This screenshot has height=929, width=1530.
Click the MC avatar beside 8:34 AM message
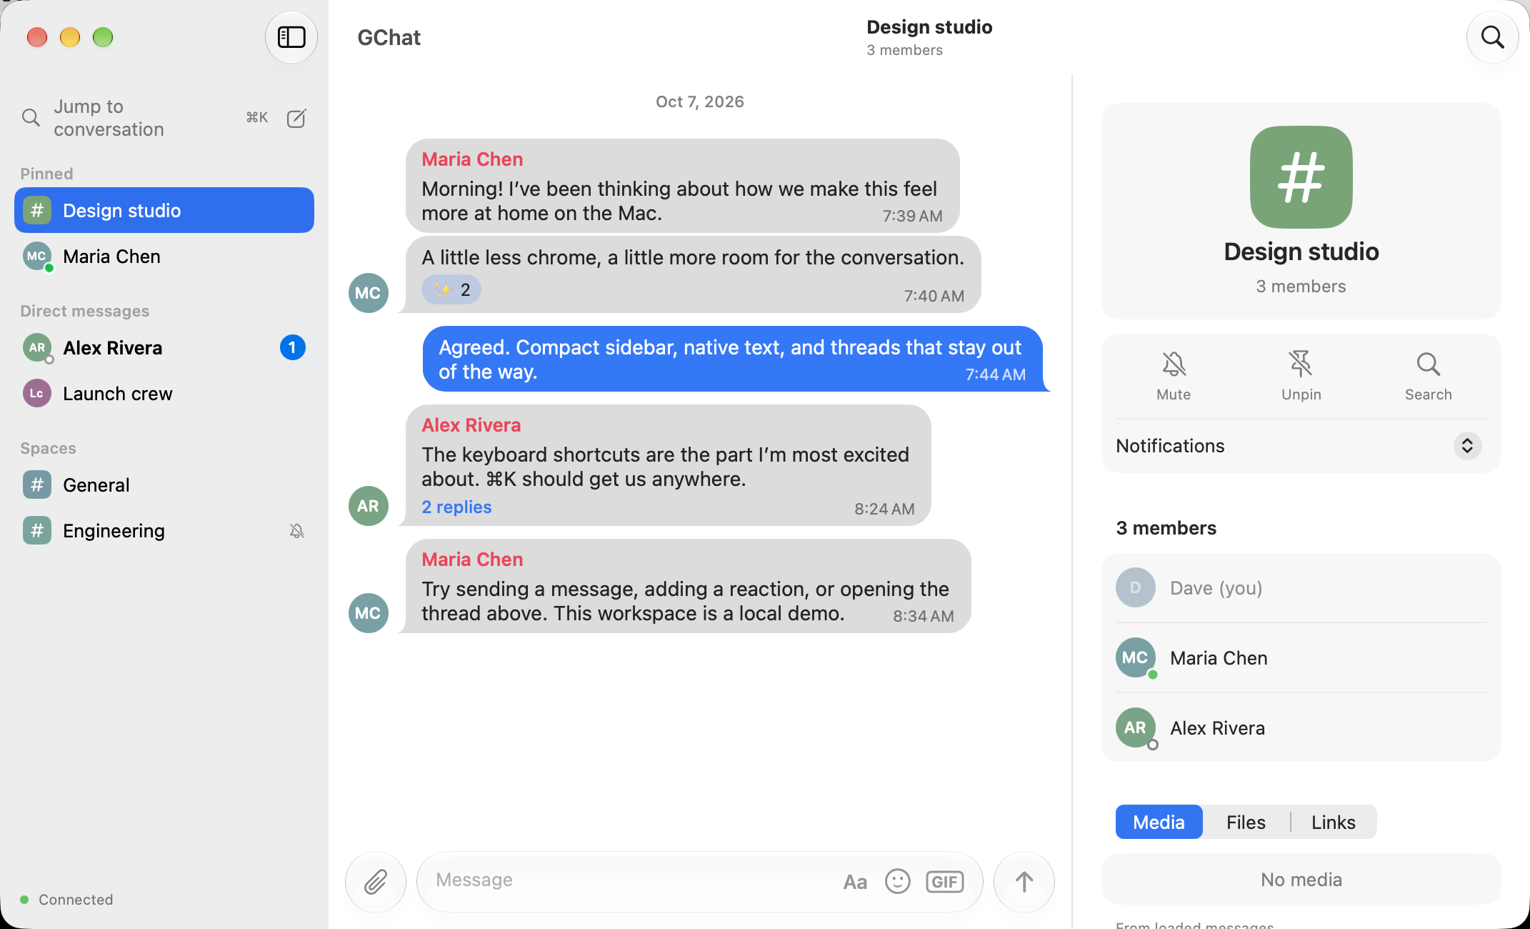click(x=369, y=613)
